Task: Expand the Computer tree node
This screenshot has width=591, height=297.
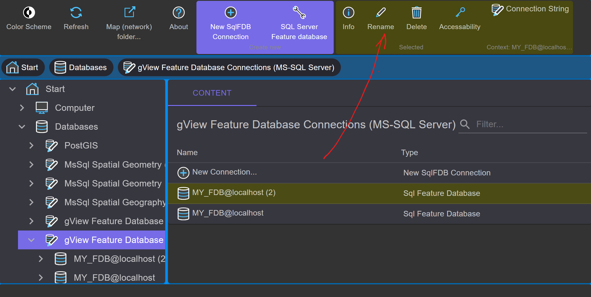Action: click(x=22, y=108)
